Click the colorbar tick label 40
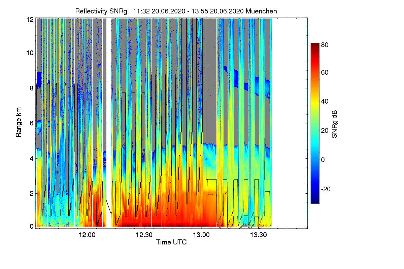 point(325,102)
